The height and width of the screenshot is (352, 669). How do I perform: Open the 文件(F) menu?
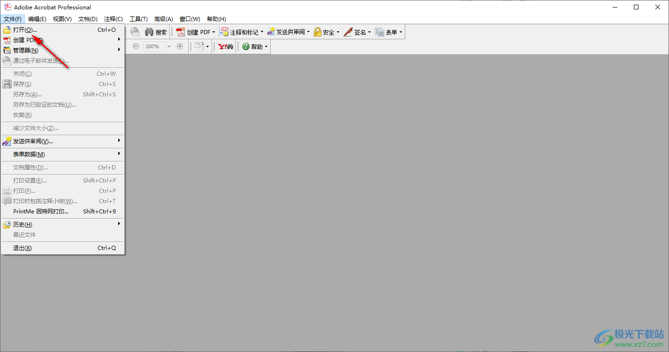click(13, 19)
